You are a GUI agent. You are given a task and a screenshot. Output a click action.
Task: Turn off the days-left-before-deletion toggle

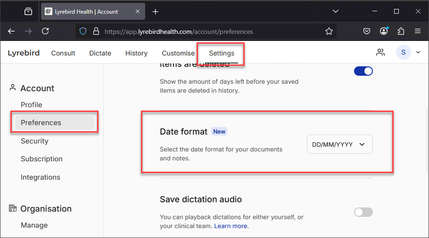[x=363, y=71]
